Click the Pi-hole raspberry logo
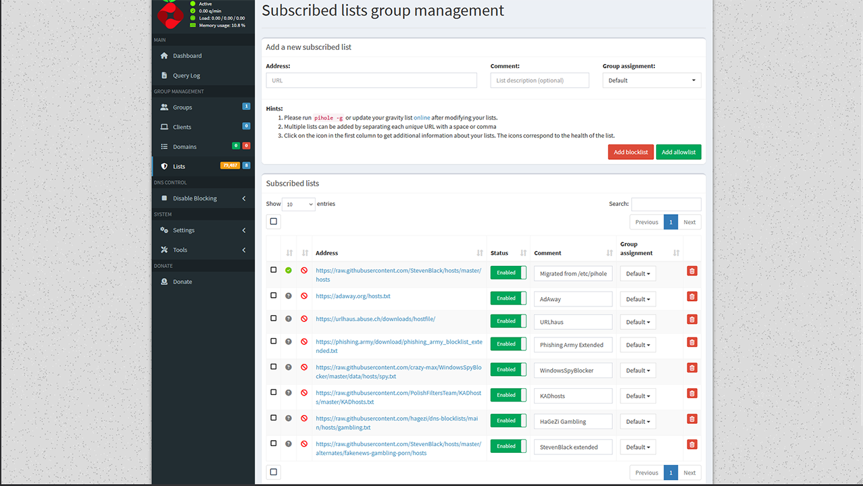Screen dimensions: 863x486 [x=170, y=15]
